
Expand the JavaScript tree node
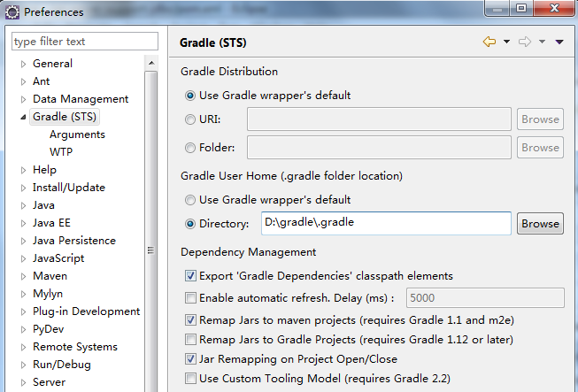[x=23, y=258]
